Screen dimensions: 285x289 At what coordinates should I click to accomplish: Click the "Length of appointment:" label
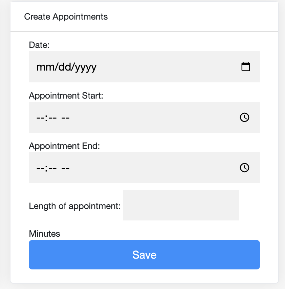pyautogui.click(x=75, y=206)
